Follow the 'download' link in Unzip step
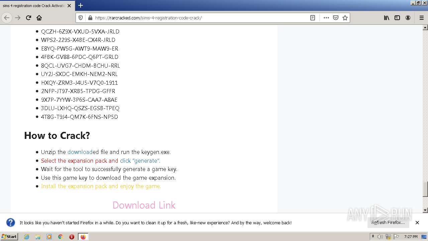Viewport: 428px width, 241px height. pyautogui.click(x=80, y=152)
